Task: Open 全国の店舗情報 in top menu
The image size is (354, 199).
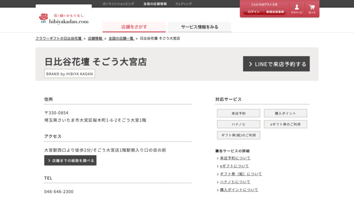Action: click(x=155, y=4)
